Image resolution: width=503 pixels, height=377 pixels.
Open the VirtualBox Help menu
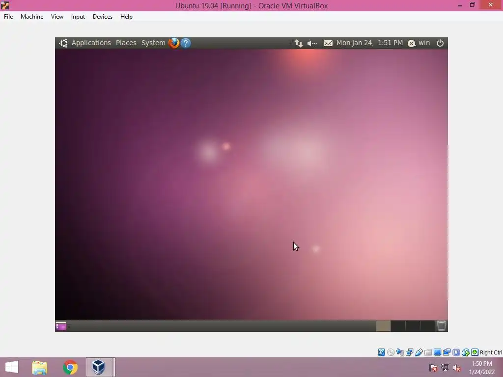click(126, 17)
